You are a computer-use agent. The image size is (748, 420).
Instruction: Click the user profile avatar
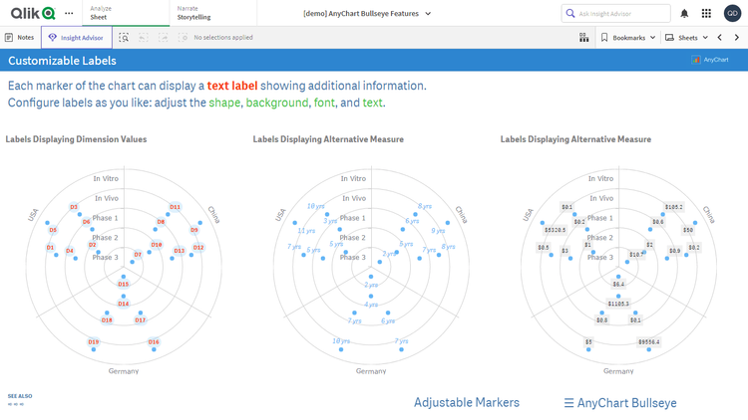(x=731, y=14)
